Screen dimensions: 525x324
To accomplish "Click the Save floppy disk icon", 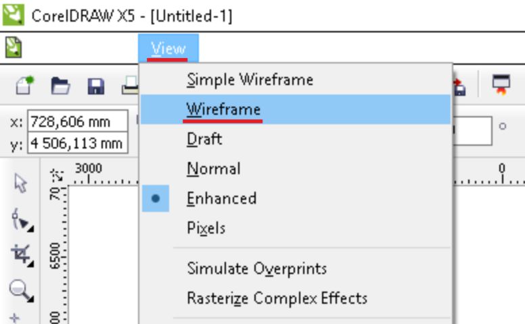I will (x=95, y=86).
